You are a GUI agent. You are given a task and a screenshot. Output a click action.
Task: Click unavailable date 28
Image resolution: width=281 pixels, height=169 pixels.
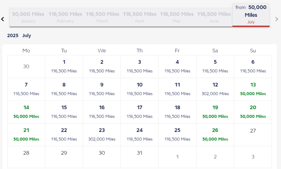point(26,157)
